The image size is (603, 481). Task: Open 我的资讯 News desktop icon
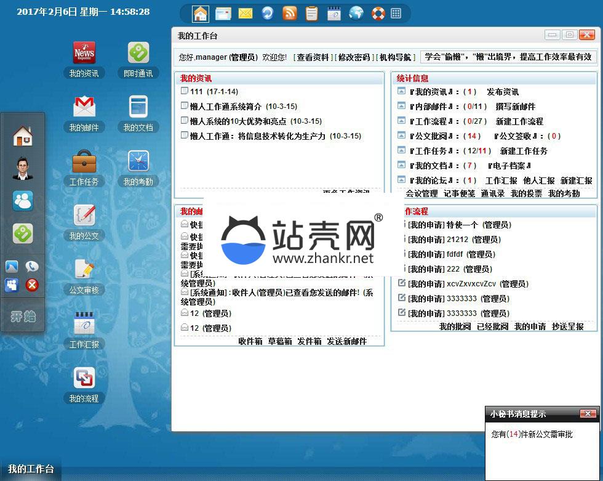(84, 54)
